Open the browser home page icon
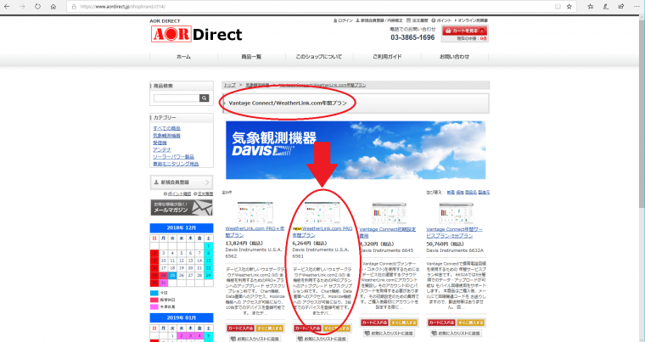The height and width of the screenshot is (342, 645). pos(53,7)
